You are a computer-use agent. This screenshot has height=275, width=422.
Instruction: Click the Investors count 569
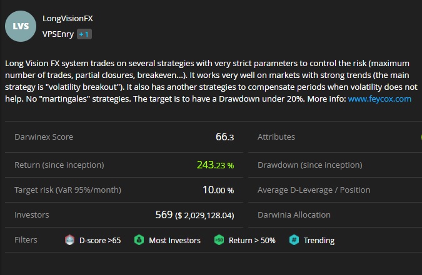pyautogui.click(x=164, y=215)
